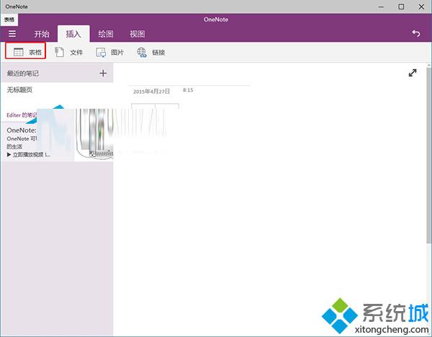Open the Editer 的笔记 notebook link
Image resolution: width=432 pixels, height=337 pixels.
(x=22, y=115)
